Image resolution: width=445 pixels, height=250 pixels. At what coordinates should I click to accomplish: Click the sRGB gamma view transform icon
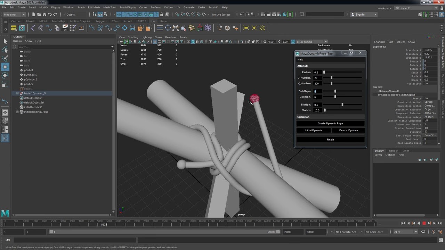tap(292, 42)
